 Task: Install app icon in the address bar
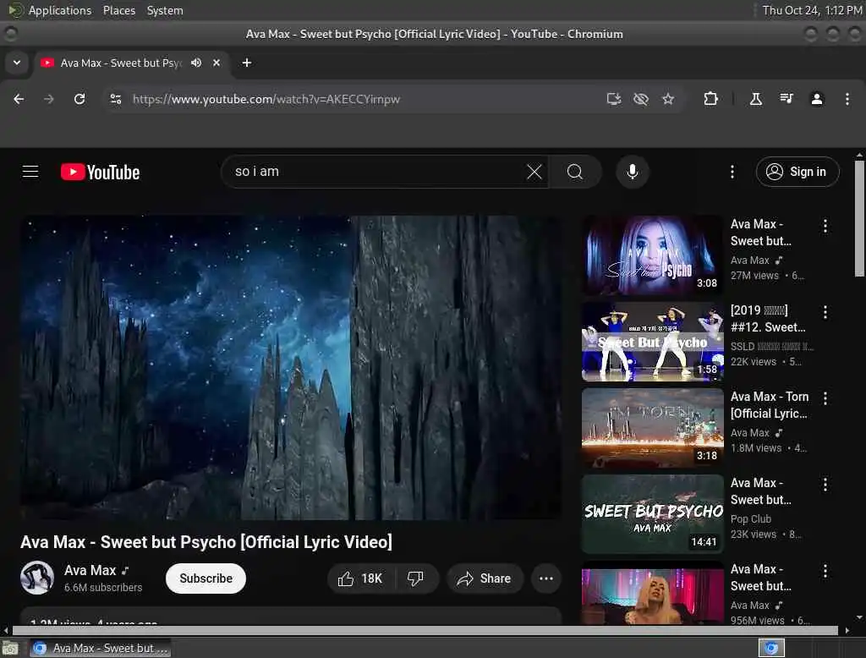(614, 99)
